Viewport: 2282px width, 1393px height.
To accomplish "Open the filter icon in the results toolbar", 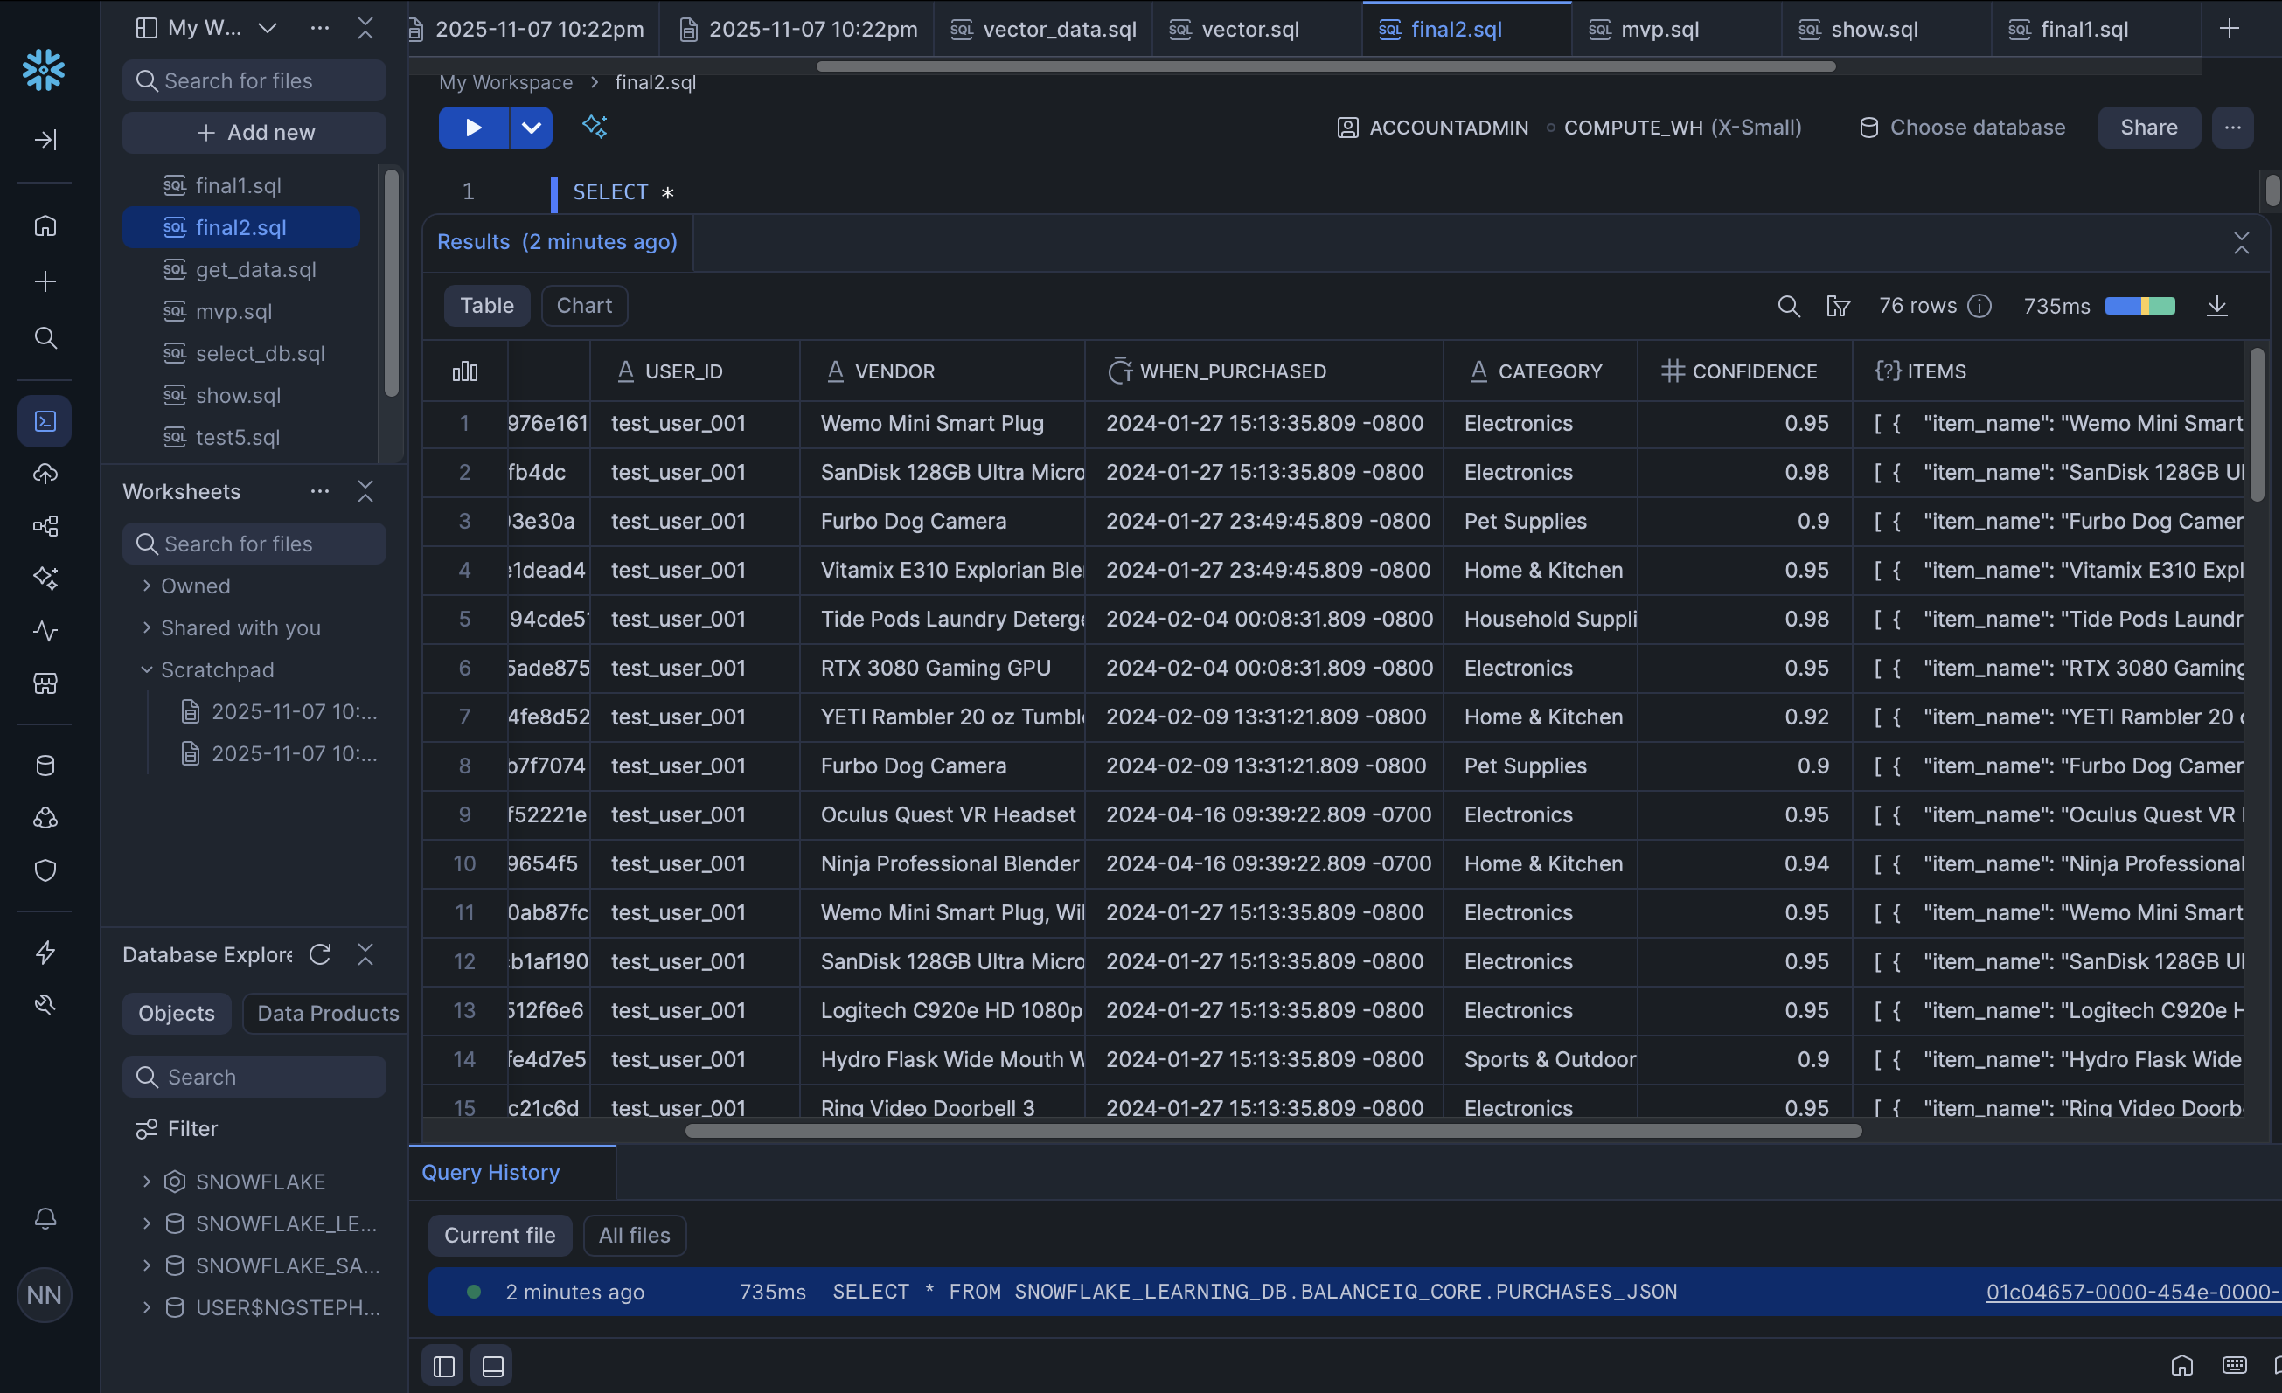I will (x=1838, y=307).
